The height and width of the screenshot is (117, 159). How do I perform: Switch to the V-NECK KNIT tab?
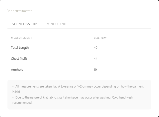point(57,24)
